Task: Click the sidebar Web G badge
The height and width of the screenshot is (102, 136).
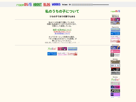Action: coord(115,19)
